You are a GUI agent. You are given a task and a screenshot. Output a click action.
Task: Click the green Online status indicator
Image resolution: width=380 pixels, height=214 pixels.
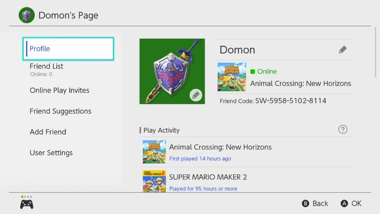pos(252,71)
